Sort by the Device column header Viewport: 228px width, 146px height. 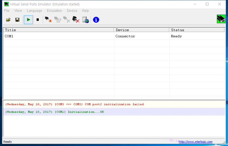tap(142, 30)
